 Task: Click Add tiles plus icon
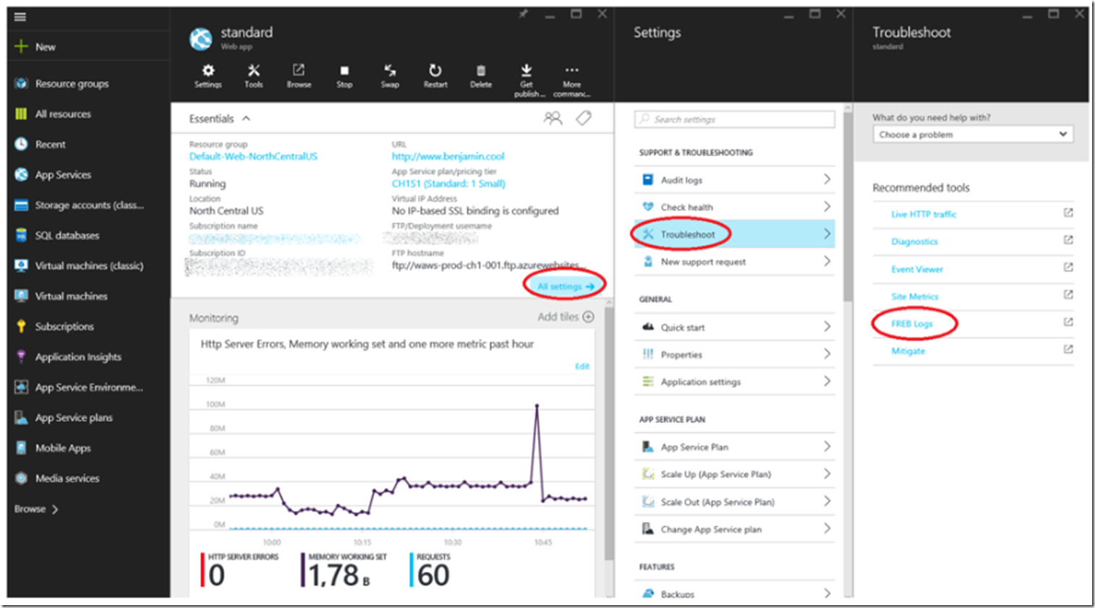point(588,317)
